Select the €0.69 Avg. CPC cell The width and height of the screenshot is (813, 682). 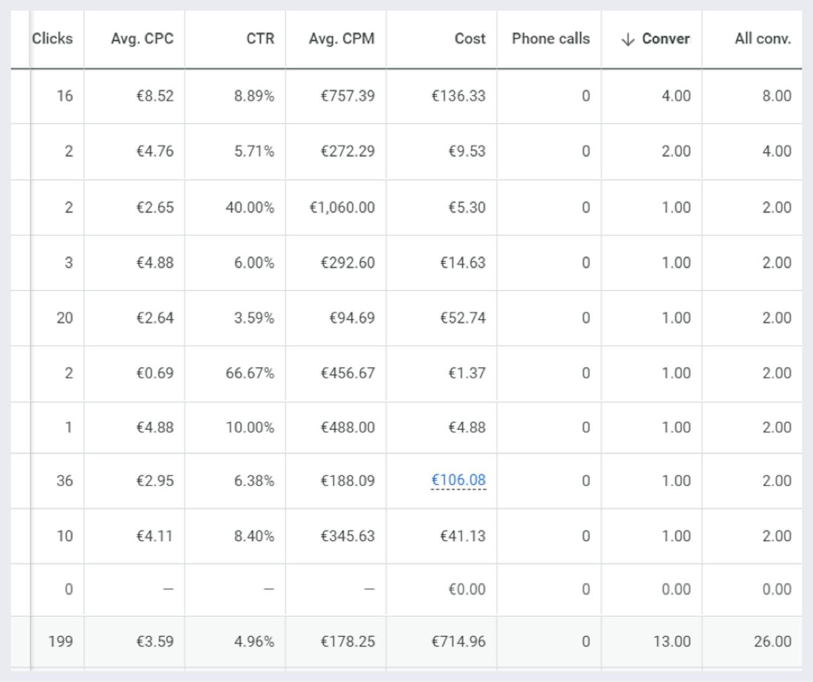(155, 373)
